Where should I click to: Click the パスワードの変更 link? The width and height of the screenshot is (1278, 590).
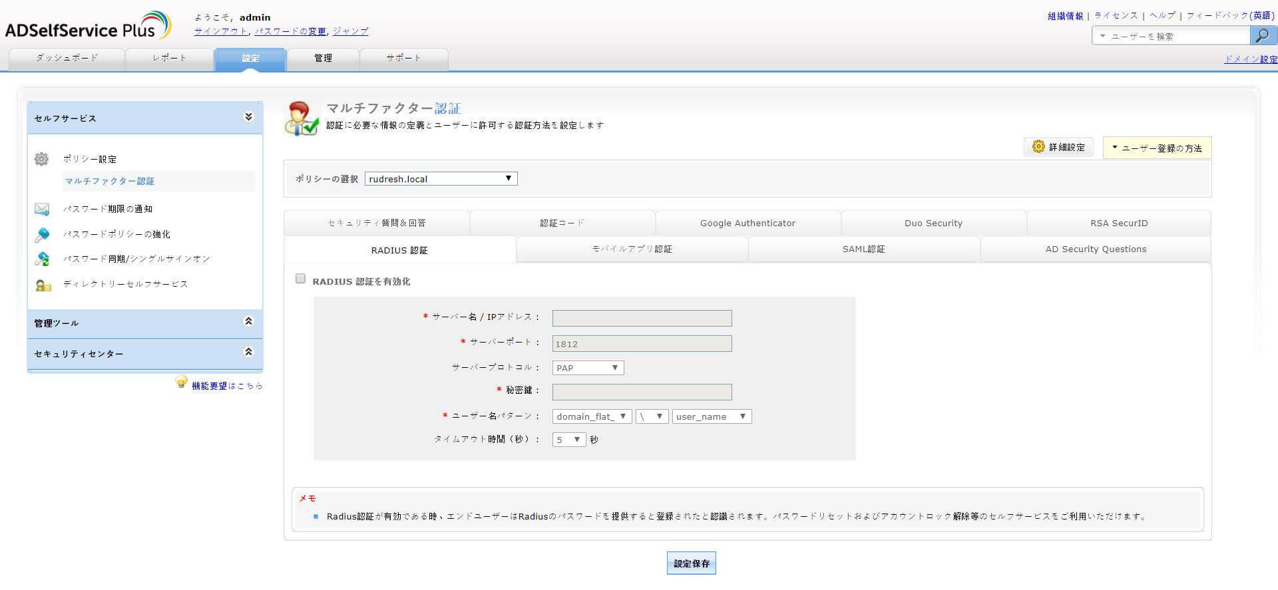pos(290,31)
